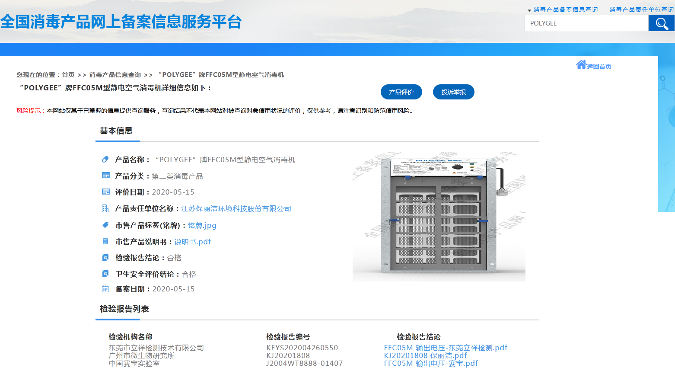Click the pill icon beside 产品名称

[x=105, y=160]
